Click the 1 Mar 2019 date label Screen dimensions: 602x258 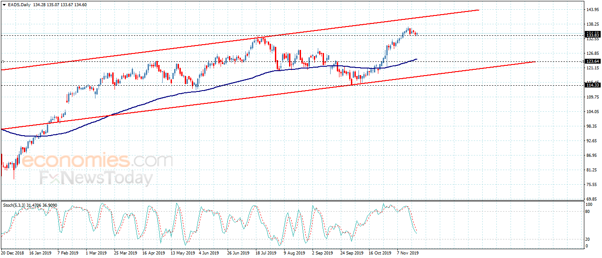pyautogui.click(x=96, y=254)
